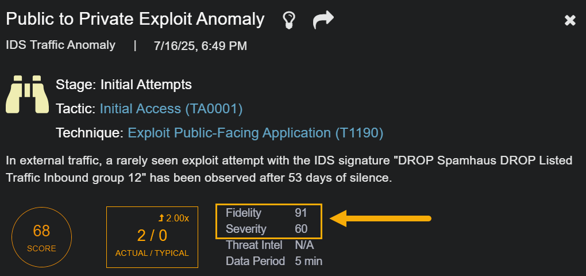
Task: Click the ACTUAL / TYPICAL caption
Action: click(x=152, y=253)
